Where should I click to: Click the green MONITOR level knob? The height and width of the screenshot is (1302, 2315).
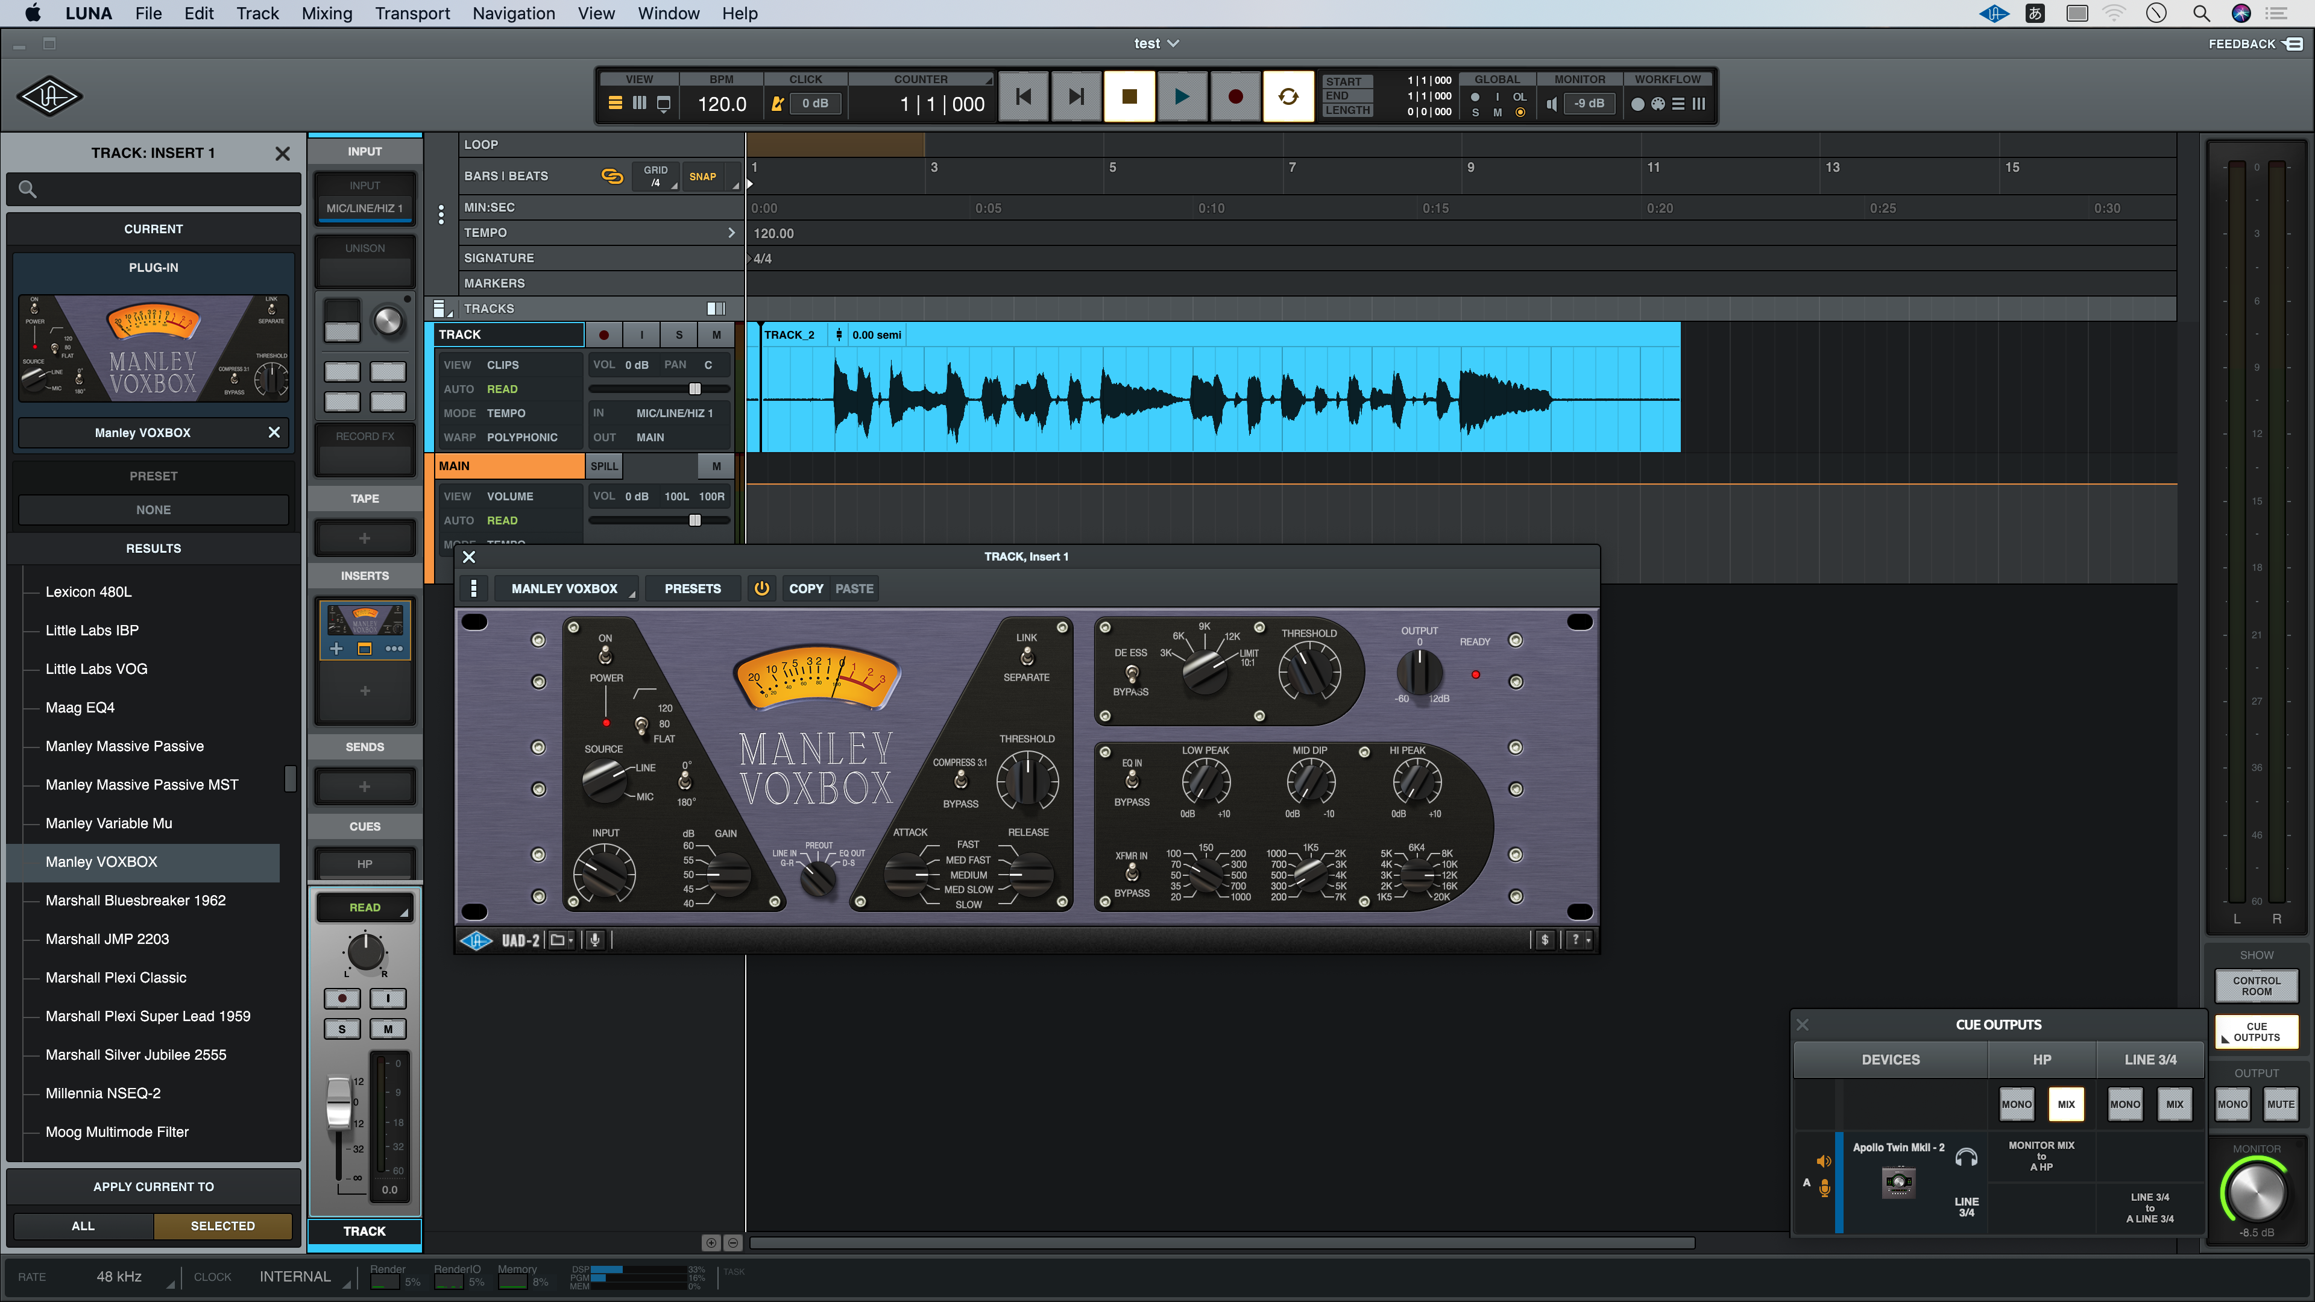click(x=2256, y=1192)
